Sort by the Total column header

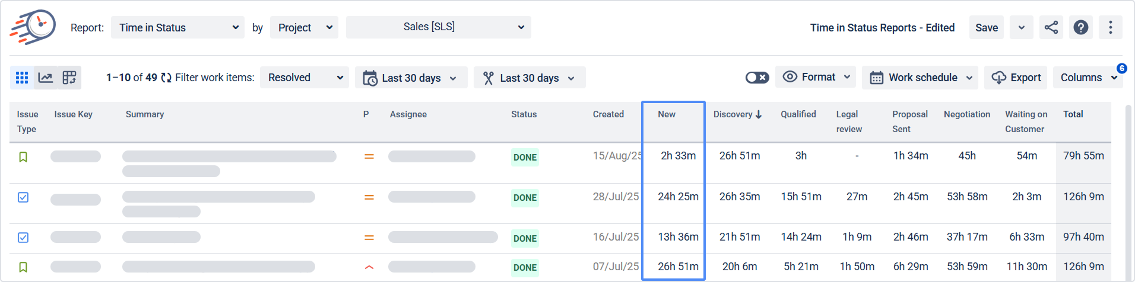(1073, 114)
